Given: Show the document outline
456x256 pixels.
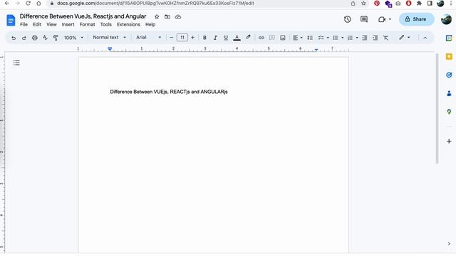Looking at the screenshot, I should (16, 63).
